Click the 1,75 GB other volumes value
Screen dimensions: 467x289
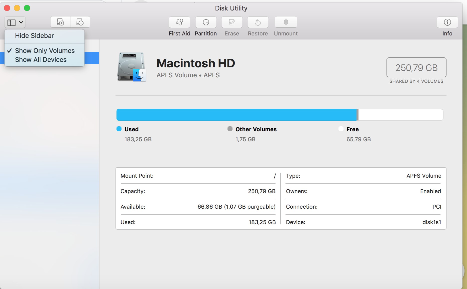tap(245, 139)
